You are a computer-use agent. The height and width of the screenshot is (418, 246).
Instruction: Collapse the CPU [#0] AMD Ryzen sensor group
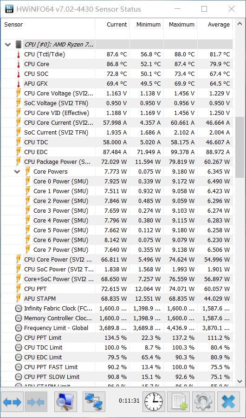(8, 45)
